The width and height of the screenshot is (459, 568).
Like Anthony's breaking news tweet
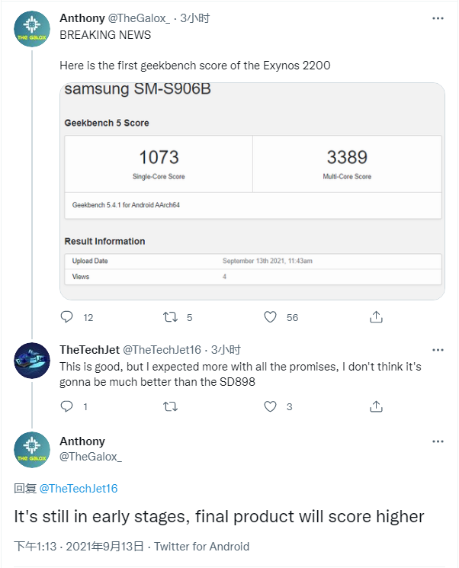click(270, 316)
